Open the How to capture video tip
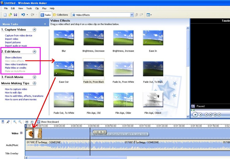This screenshot has height=159, width=230. 16,89
